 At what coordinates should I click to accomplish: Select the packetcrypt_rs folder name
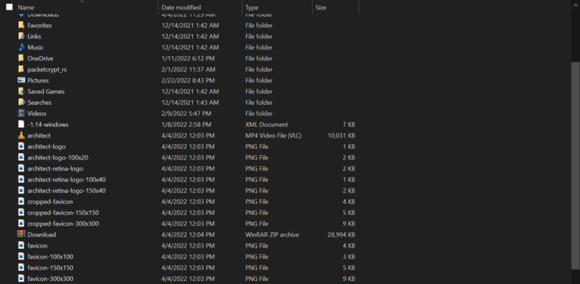click(47, 70)
